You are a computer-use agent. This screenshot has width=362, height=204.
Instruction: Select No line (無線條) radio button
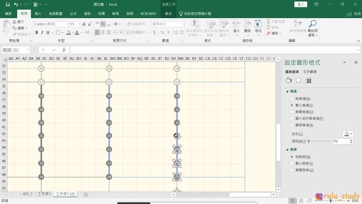(292, 156)
